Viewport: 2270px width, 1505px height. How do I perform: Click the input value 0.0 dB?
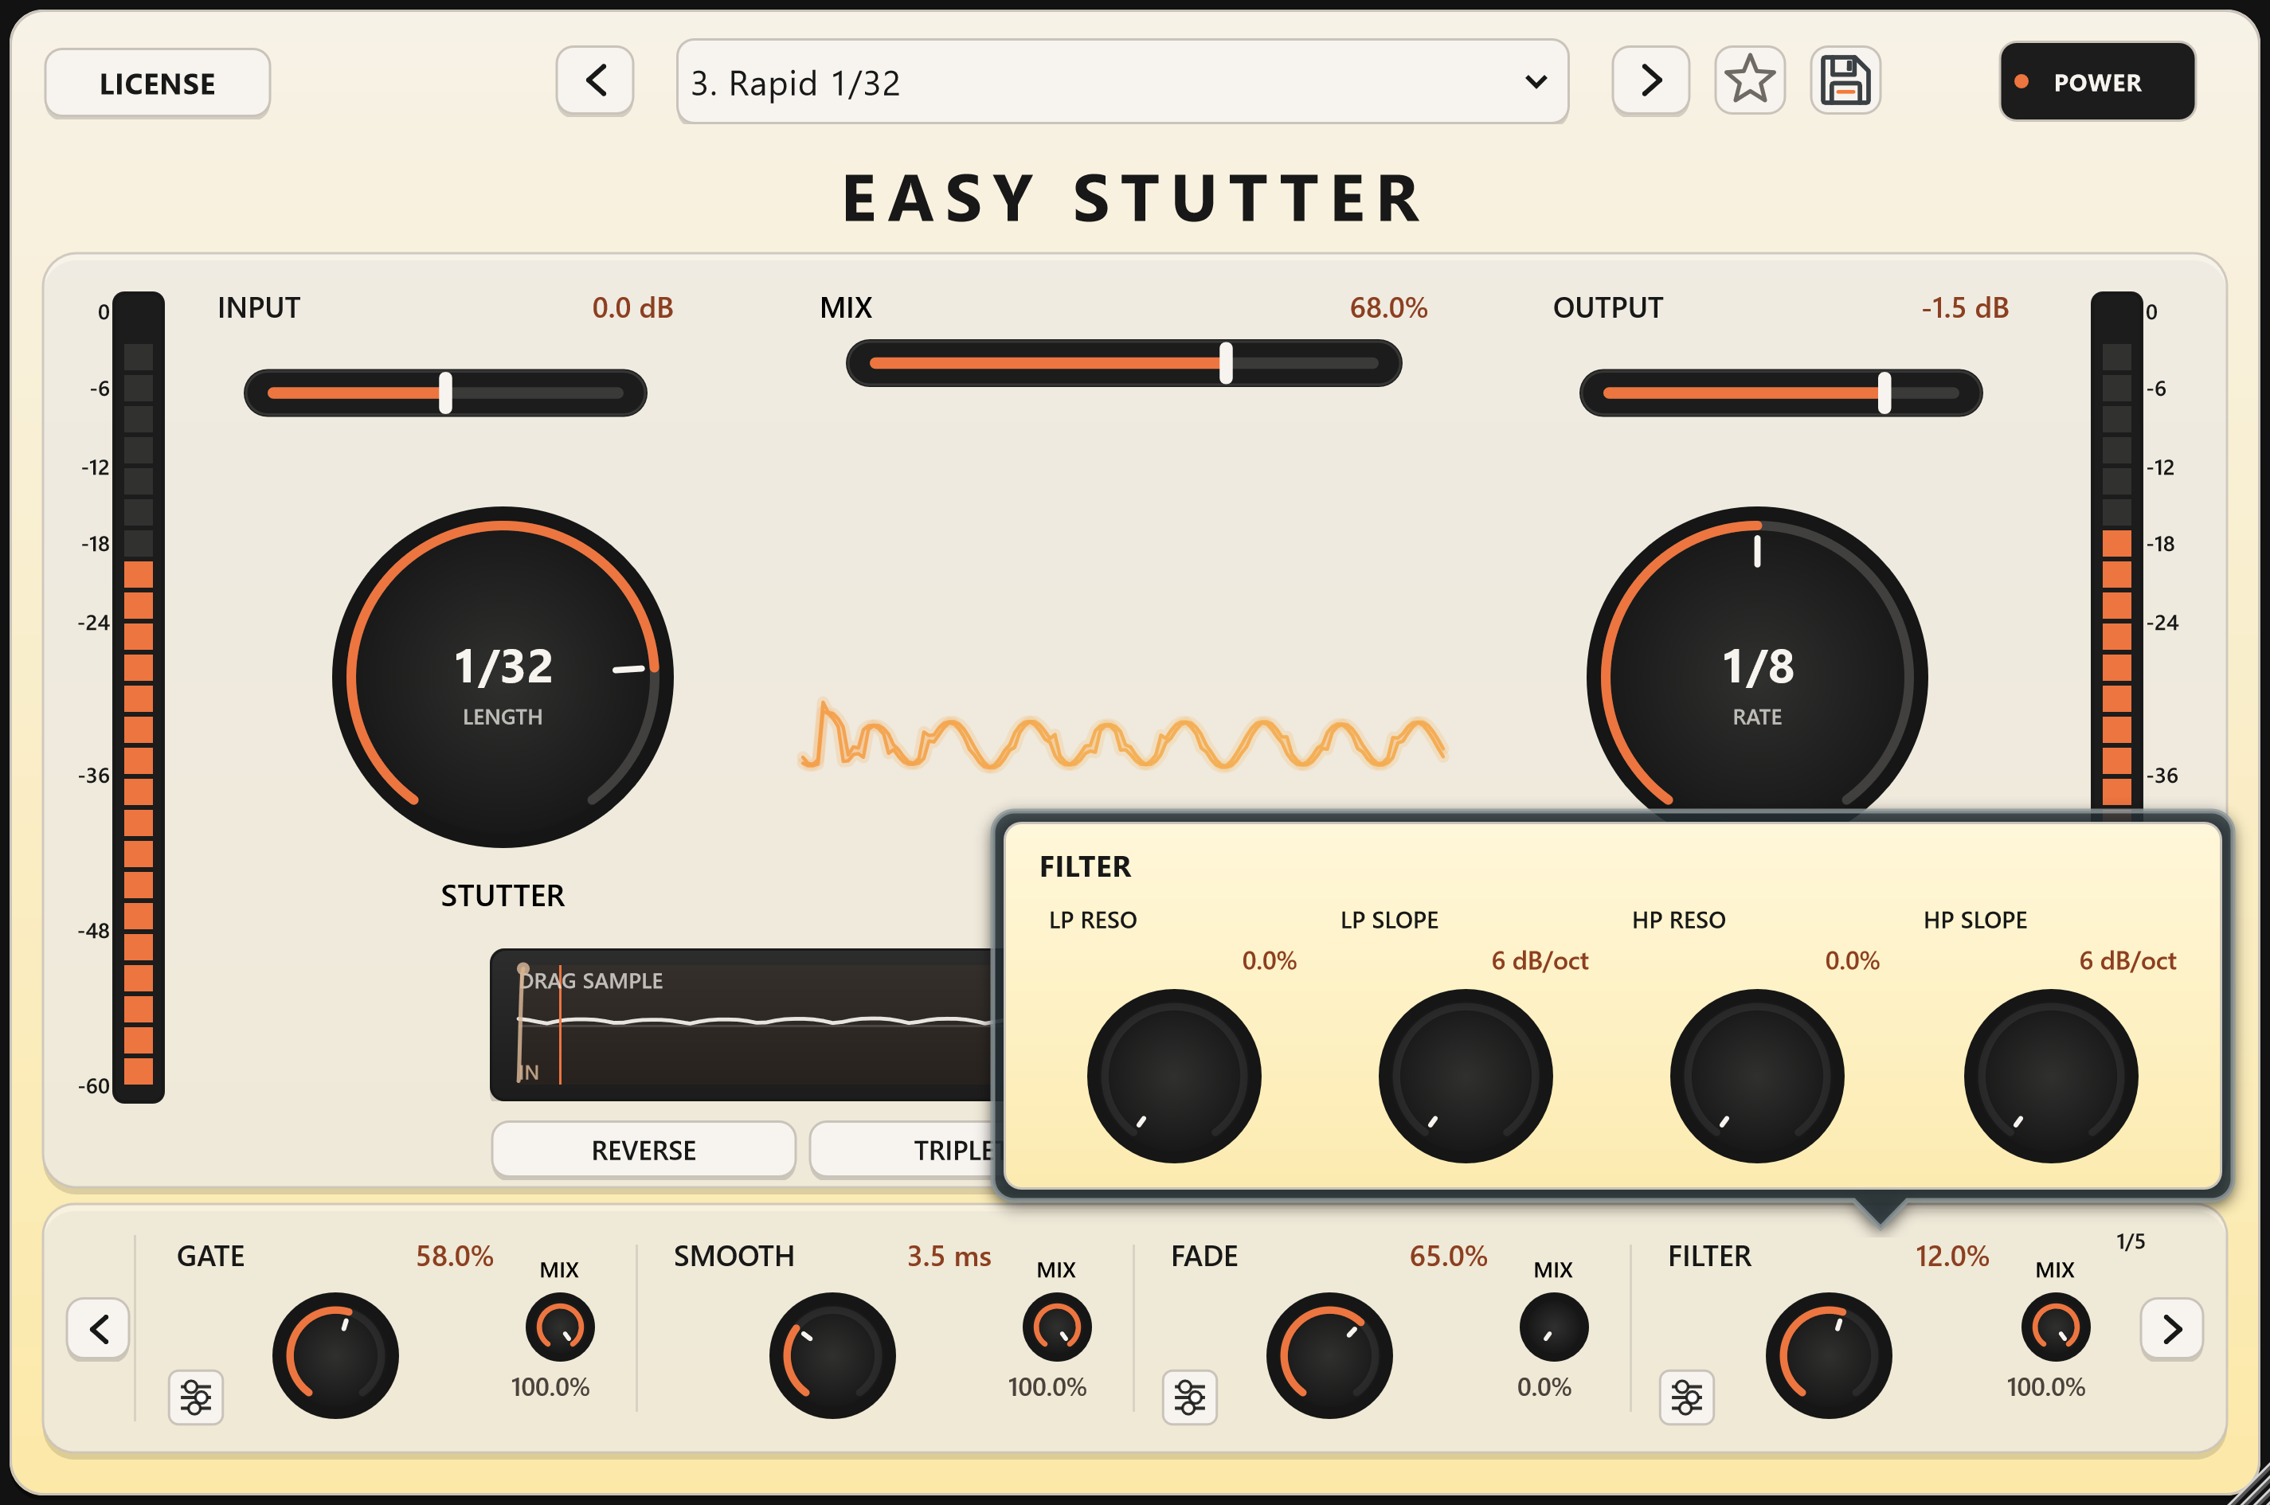[632, 307]
